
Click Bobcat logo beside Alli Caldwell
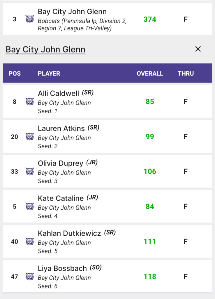point(30,101)
